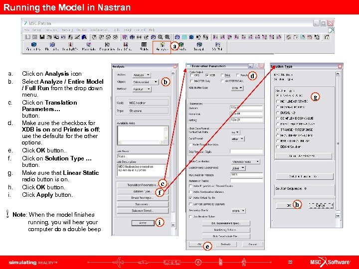This screenshot has height=269, width=359.
Task: Click the New file toolbar icon
Action: [28, 37]
